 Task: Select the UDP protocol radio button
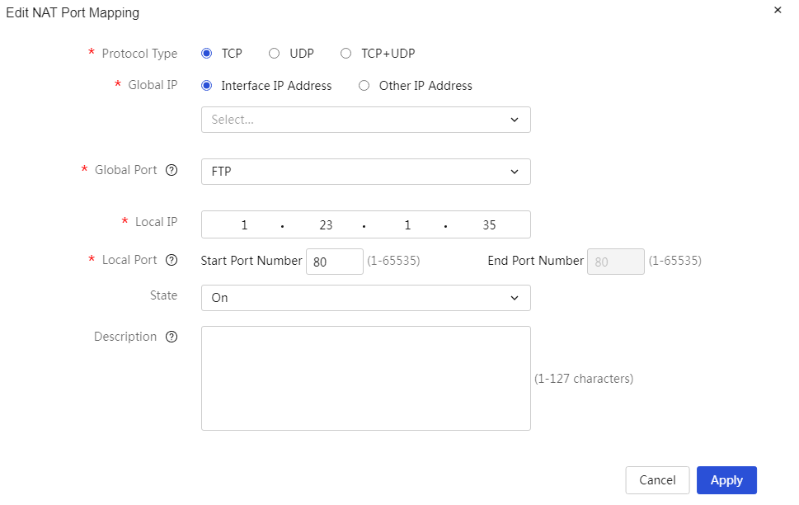click(x=274, y=54)
